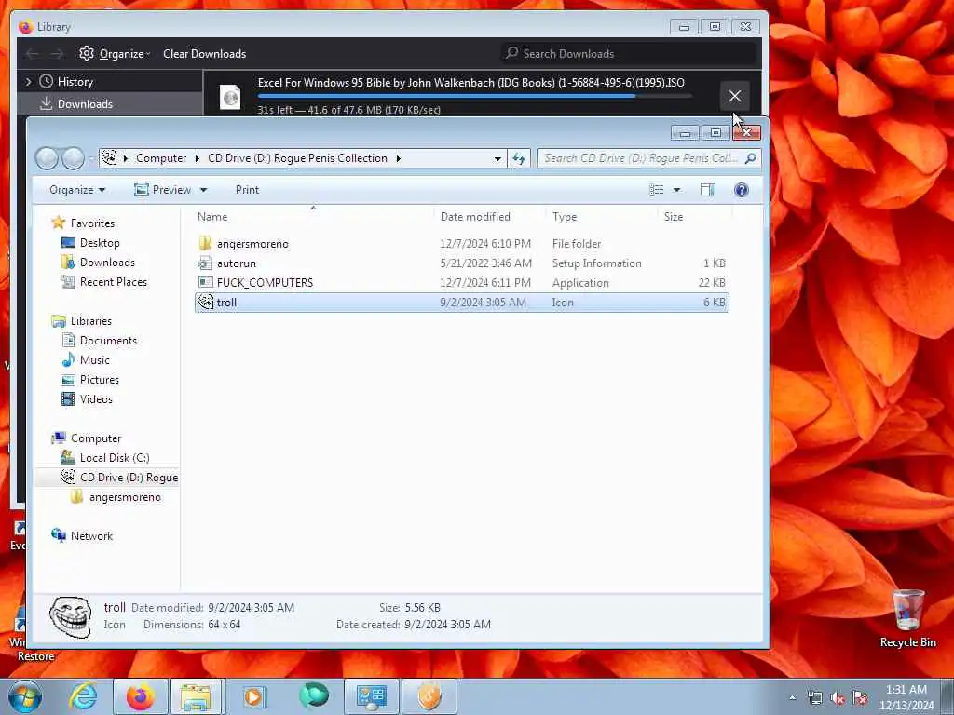Open the Preview dropdown arrow
Screen dimensions: 954x715
(204, 190)
